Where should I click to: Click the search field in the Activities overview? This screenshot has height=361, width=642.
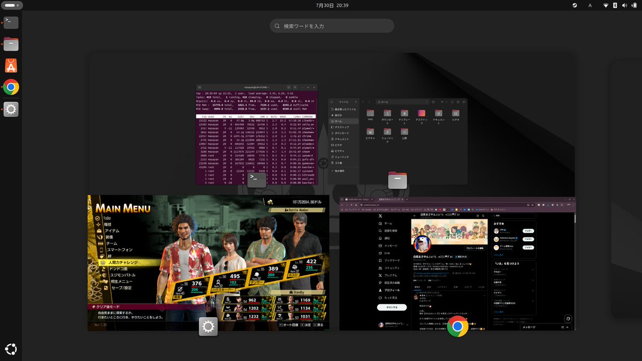[332, 25]
